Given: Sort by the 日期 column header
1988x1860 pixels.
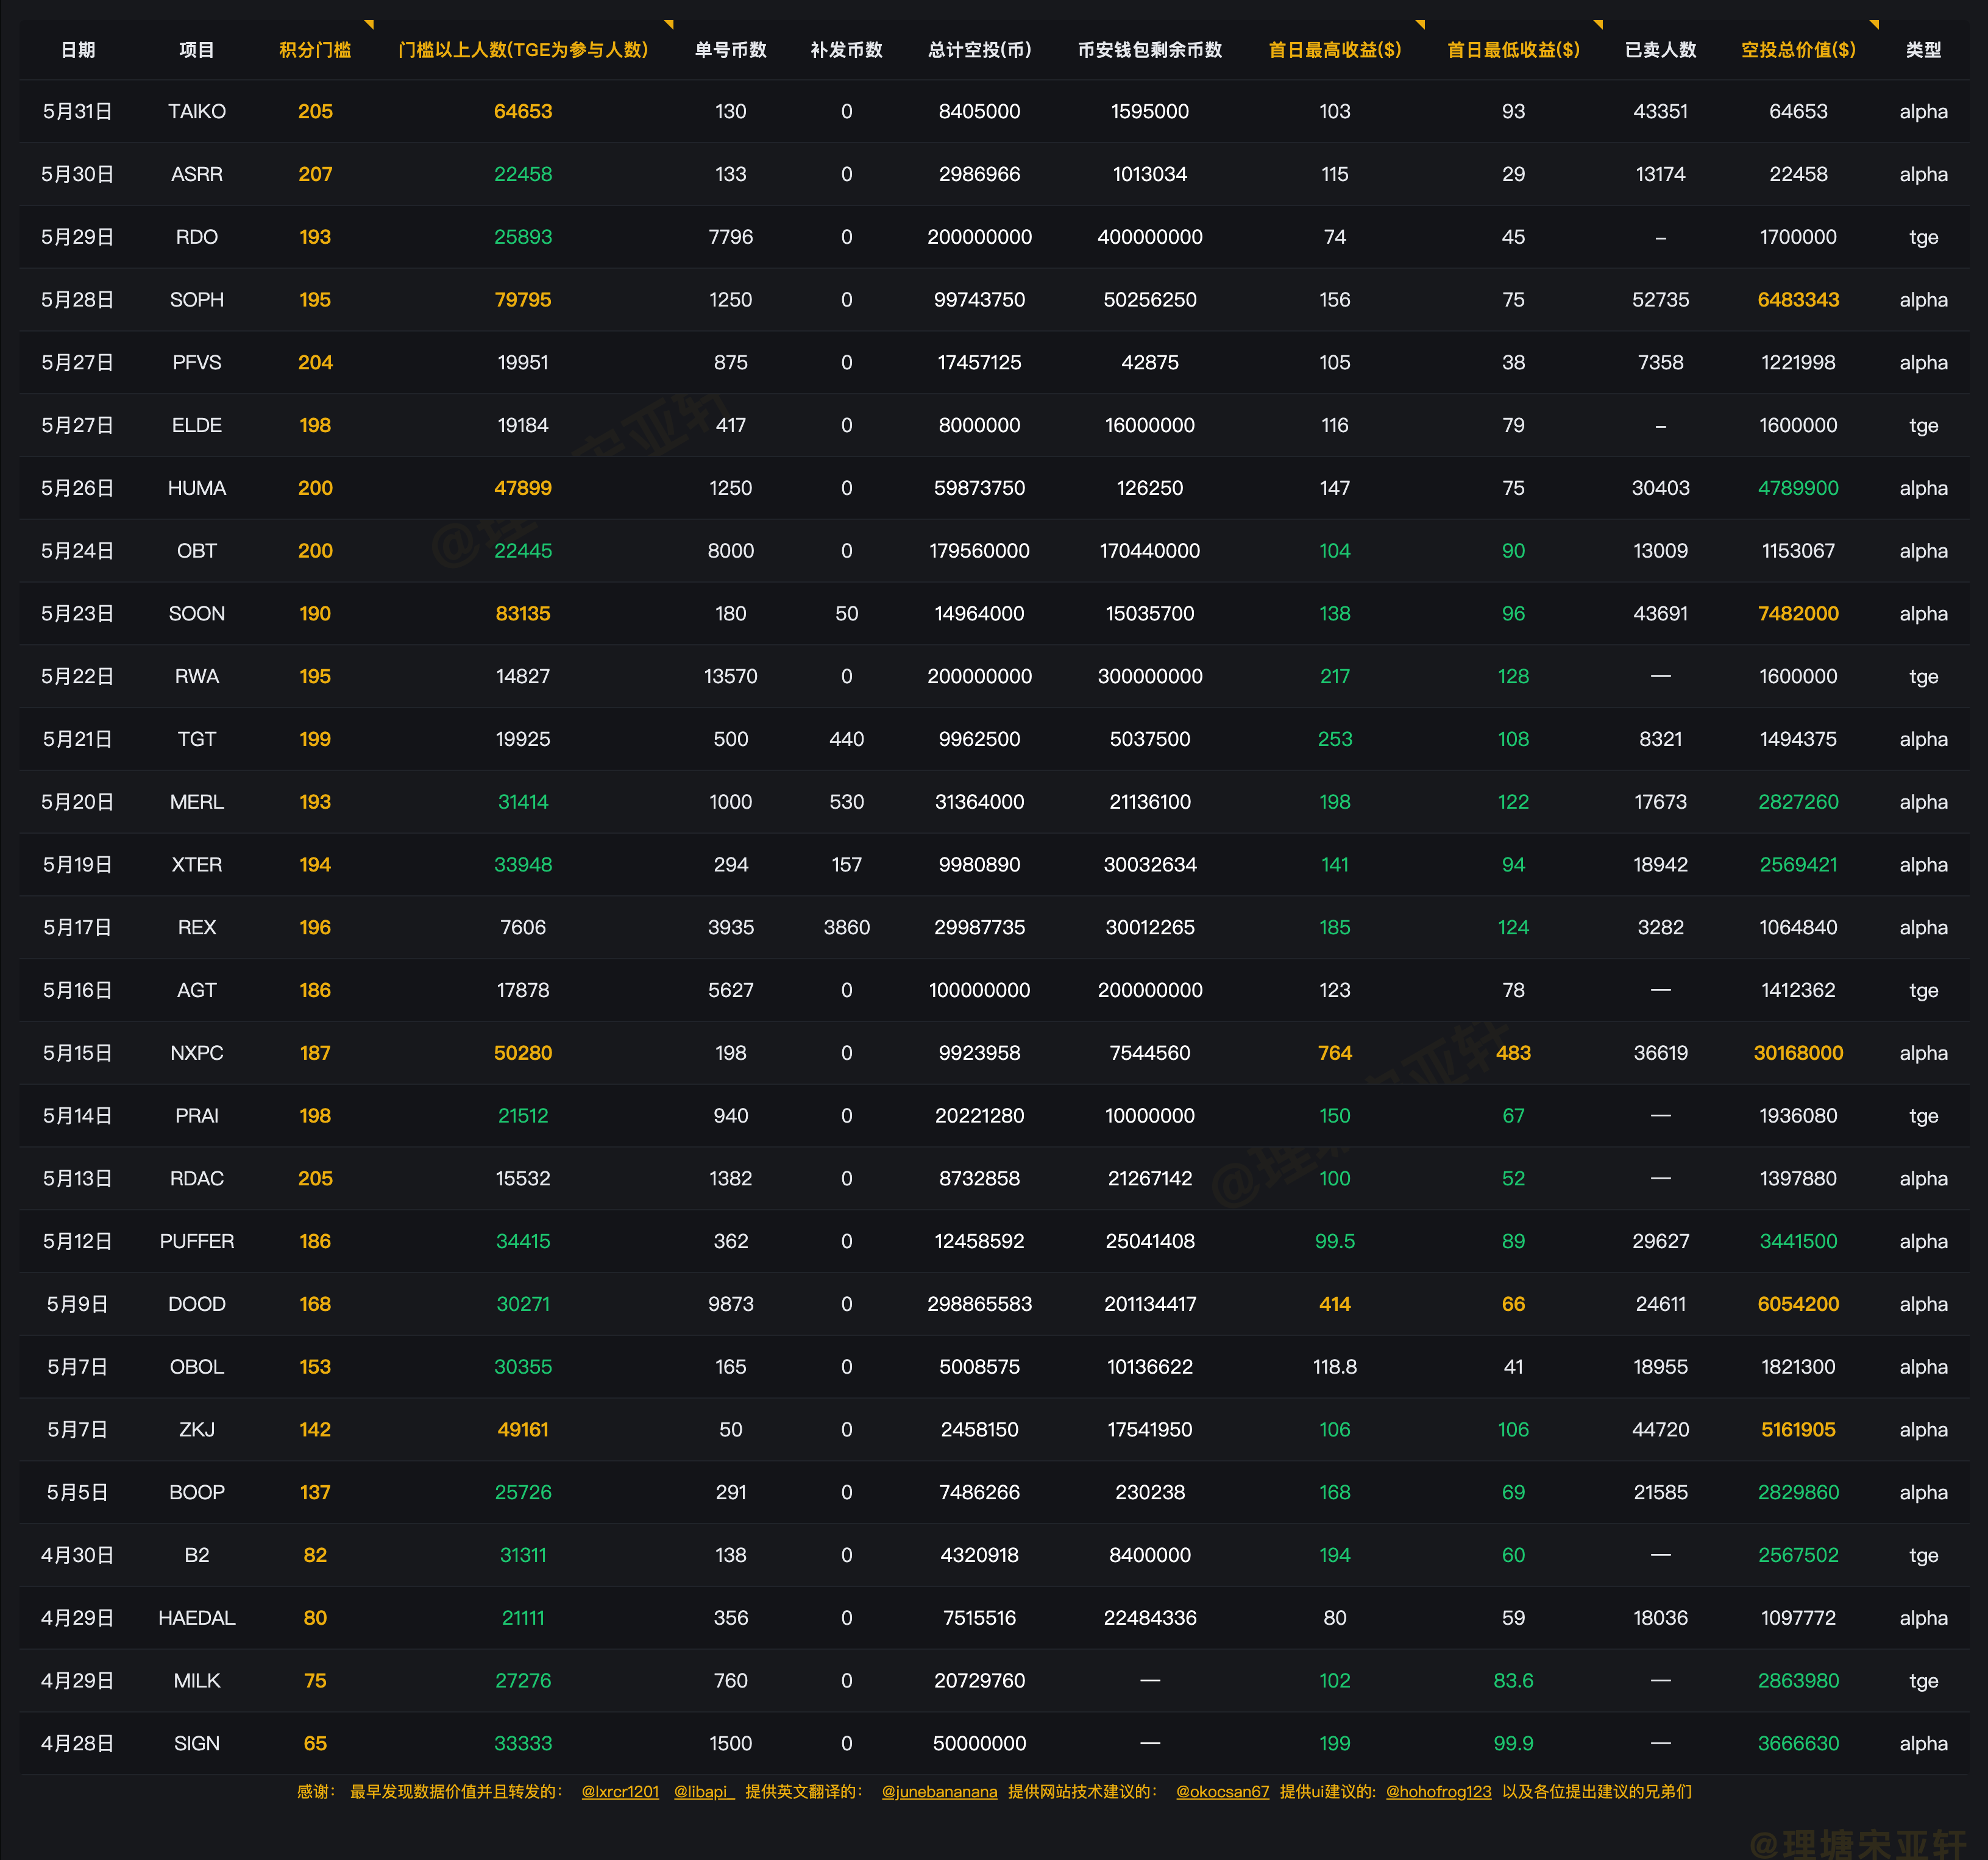Looking at the screenshot, I should coord(78,50).
